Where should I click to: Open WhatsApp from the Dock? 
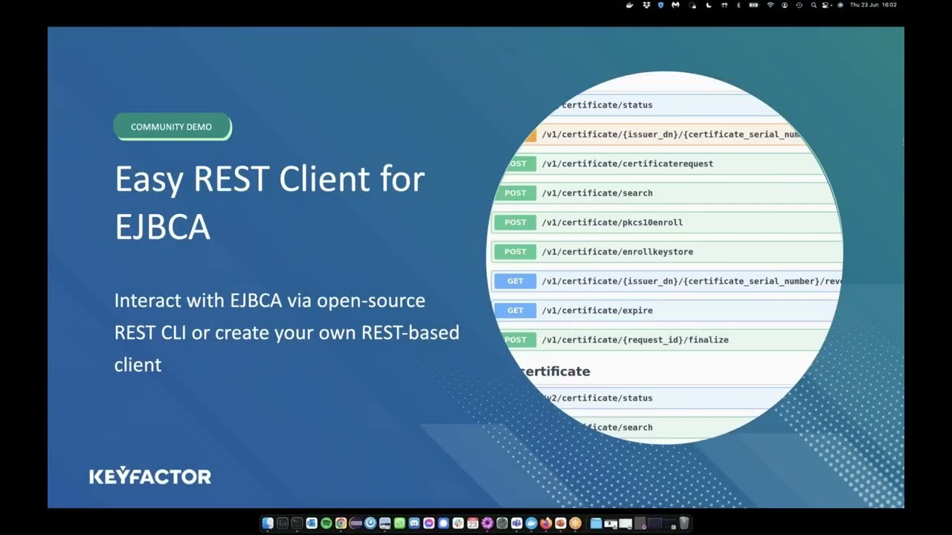[399, 523]
